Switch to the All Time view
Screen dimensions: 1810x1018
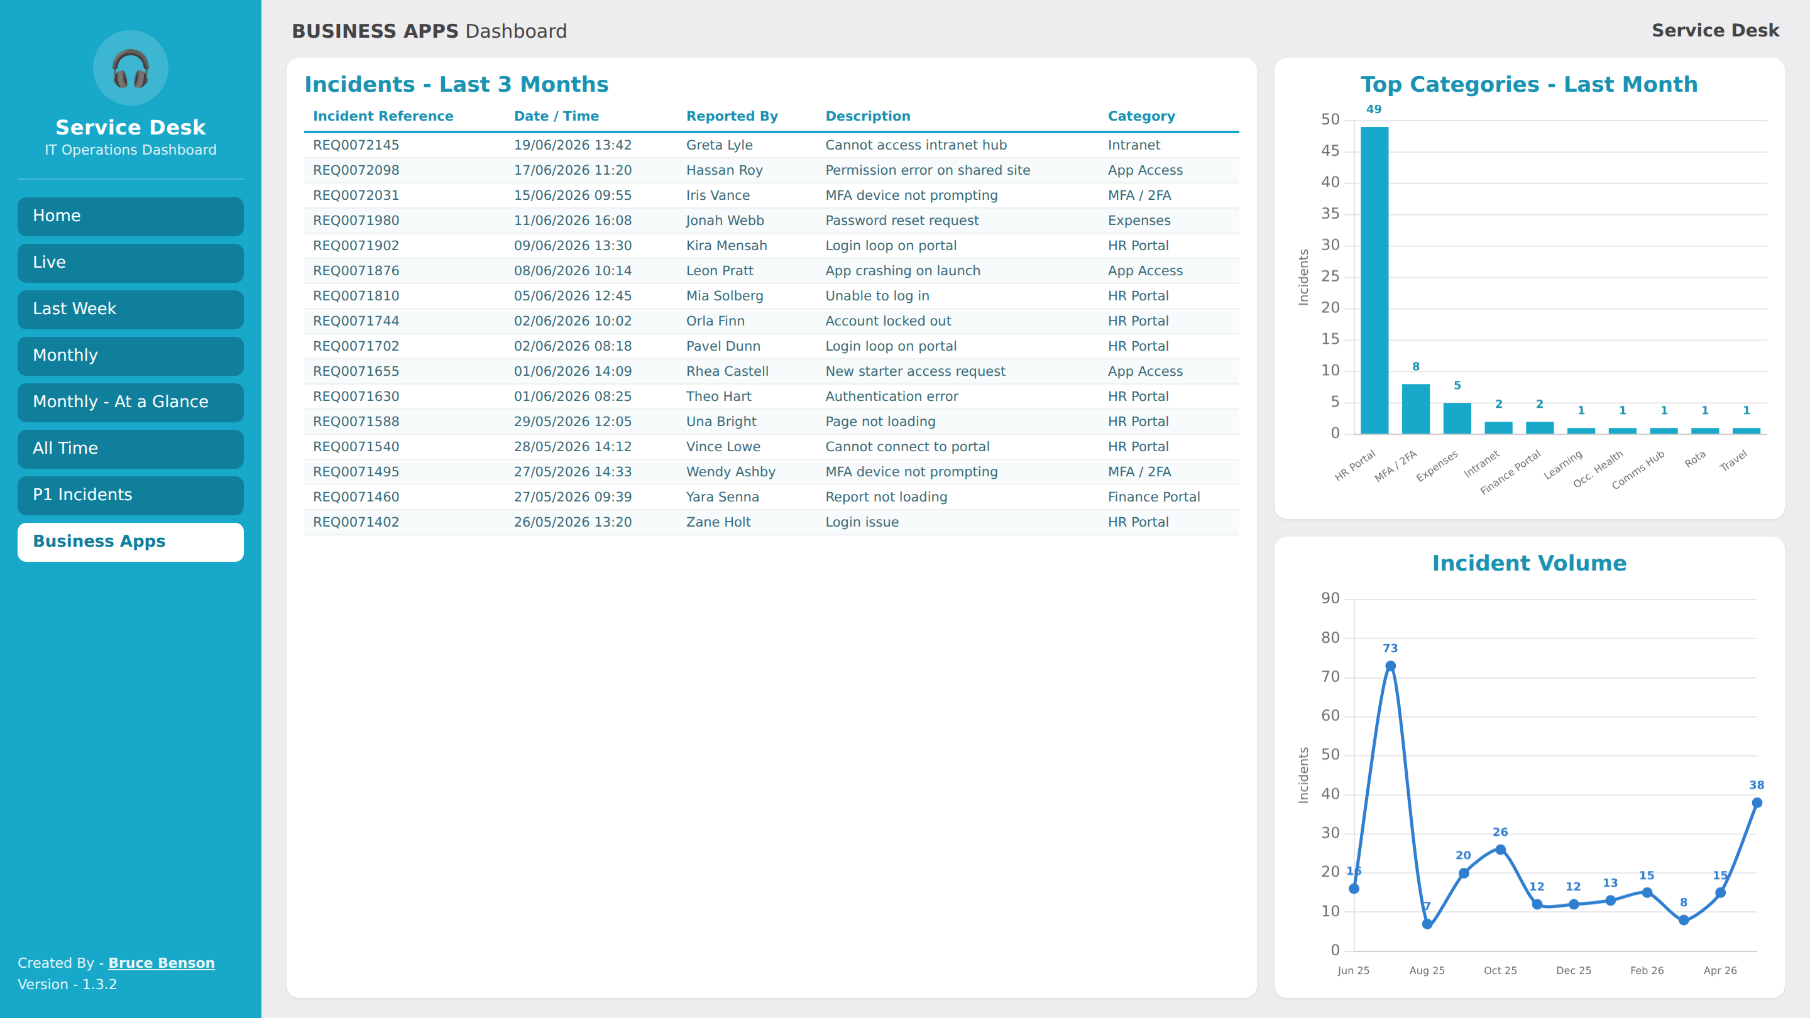(x=131, y=449)
